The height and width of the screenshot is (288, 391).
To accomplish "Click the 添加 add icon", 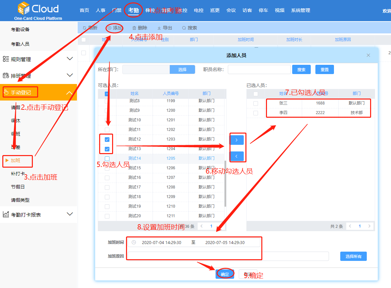I will 109,28.
